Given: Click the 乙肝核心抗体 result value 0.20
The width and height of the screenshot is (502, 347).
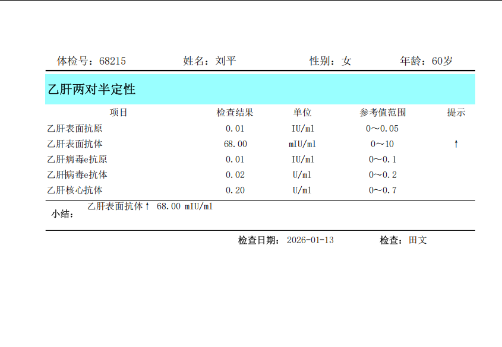Looking at the screenshot, I should click(x=235, y=190).
